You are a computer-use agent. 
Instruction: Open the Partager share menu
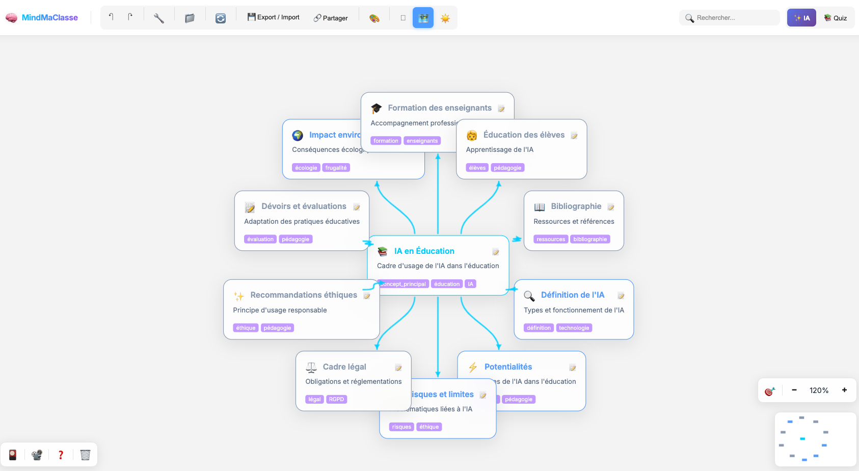(331, 18)
